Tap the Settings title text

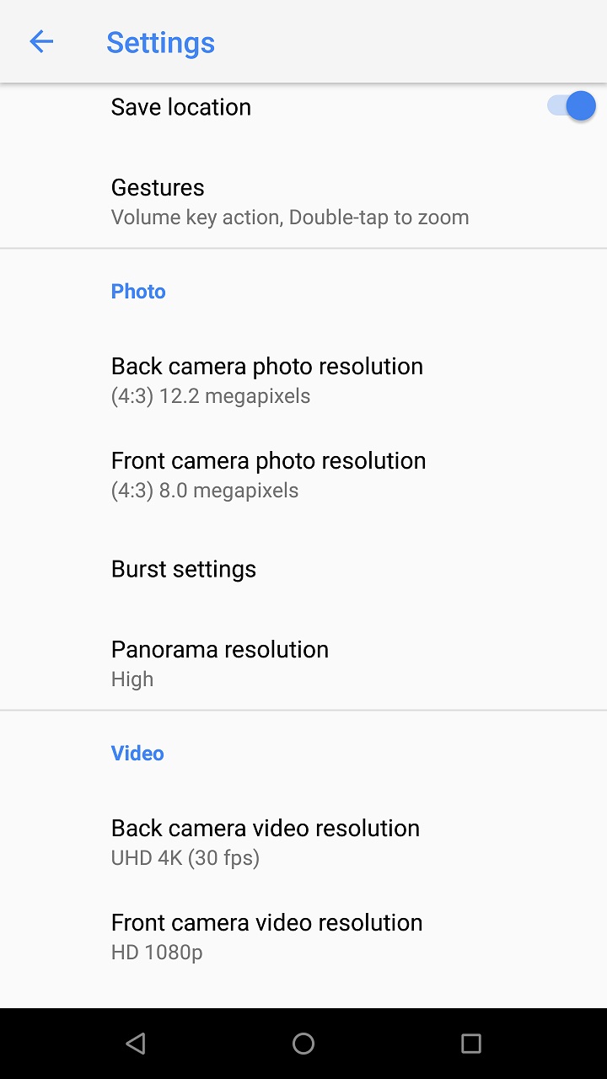[x=160, y=42]
